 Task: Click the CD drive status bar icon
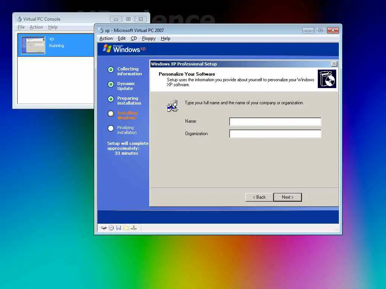[x=111, y=228]
